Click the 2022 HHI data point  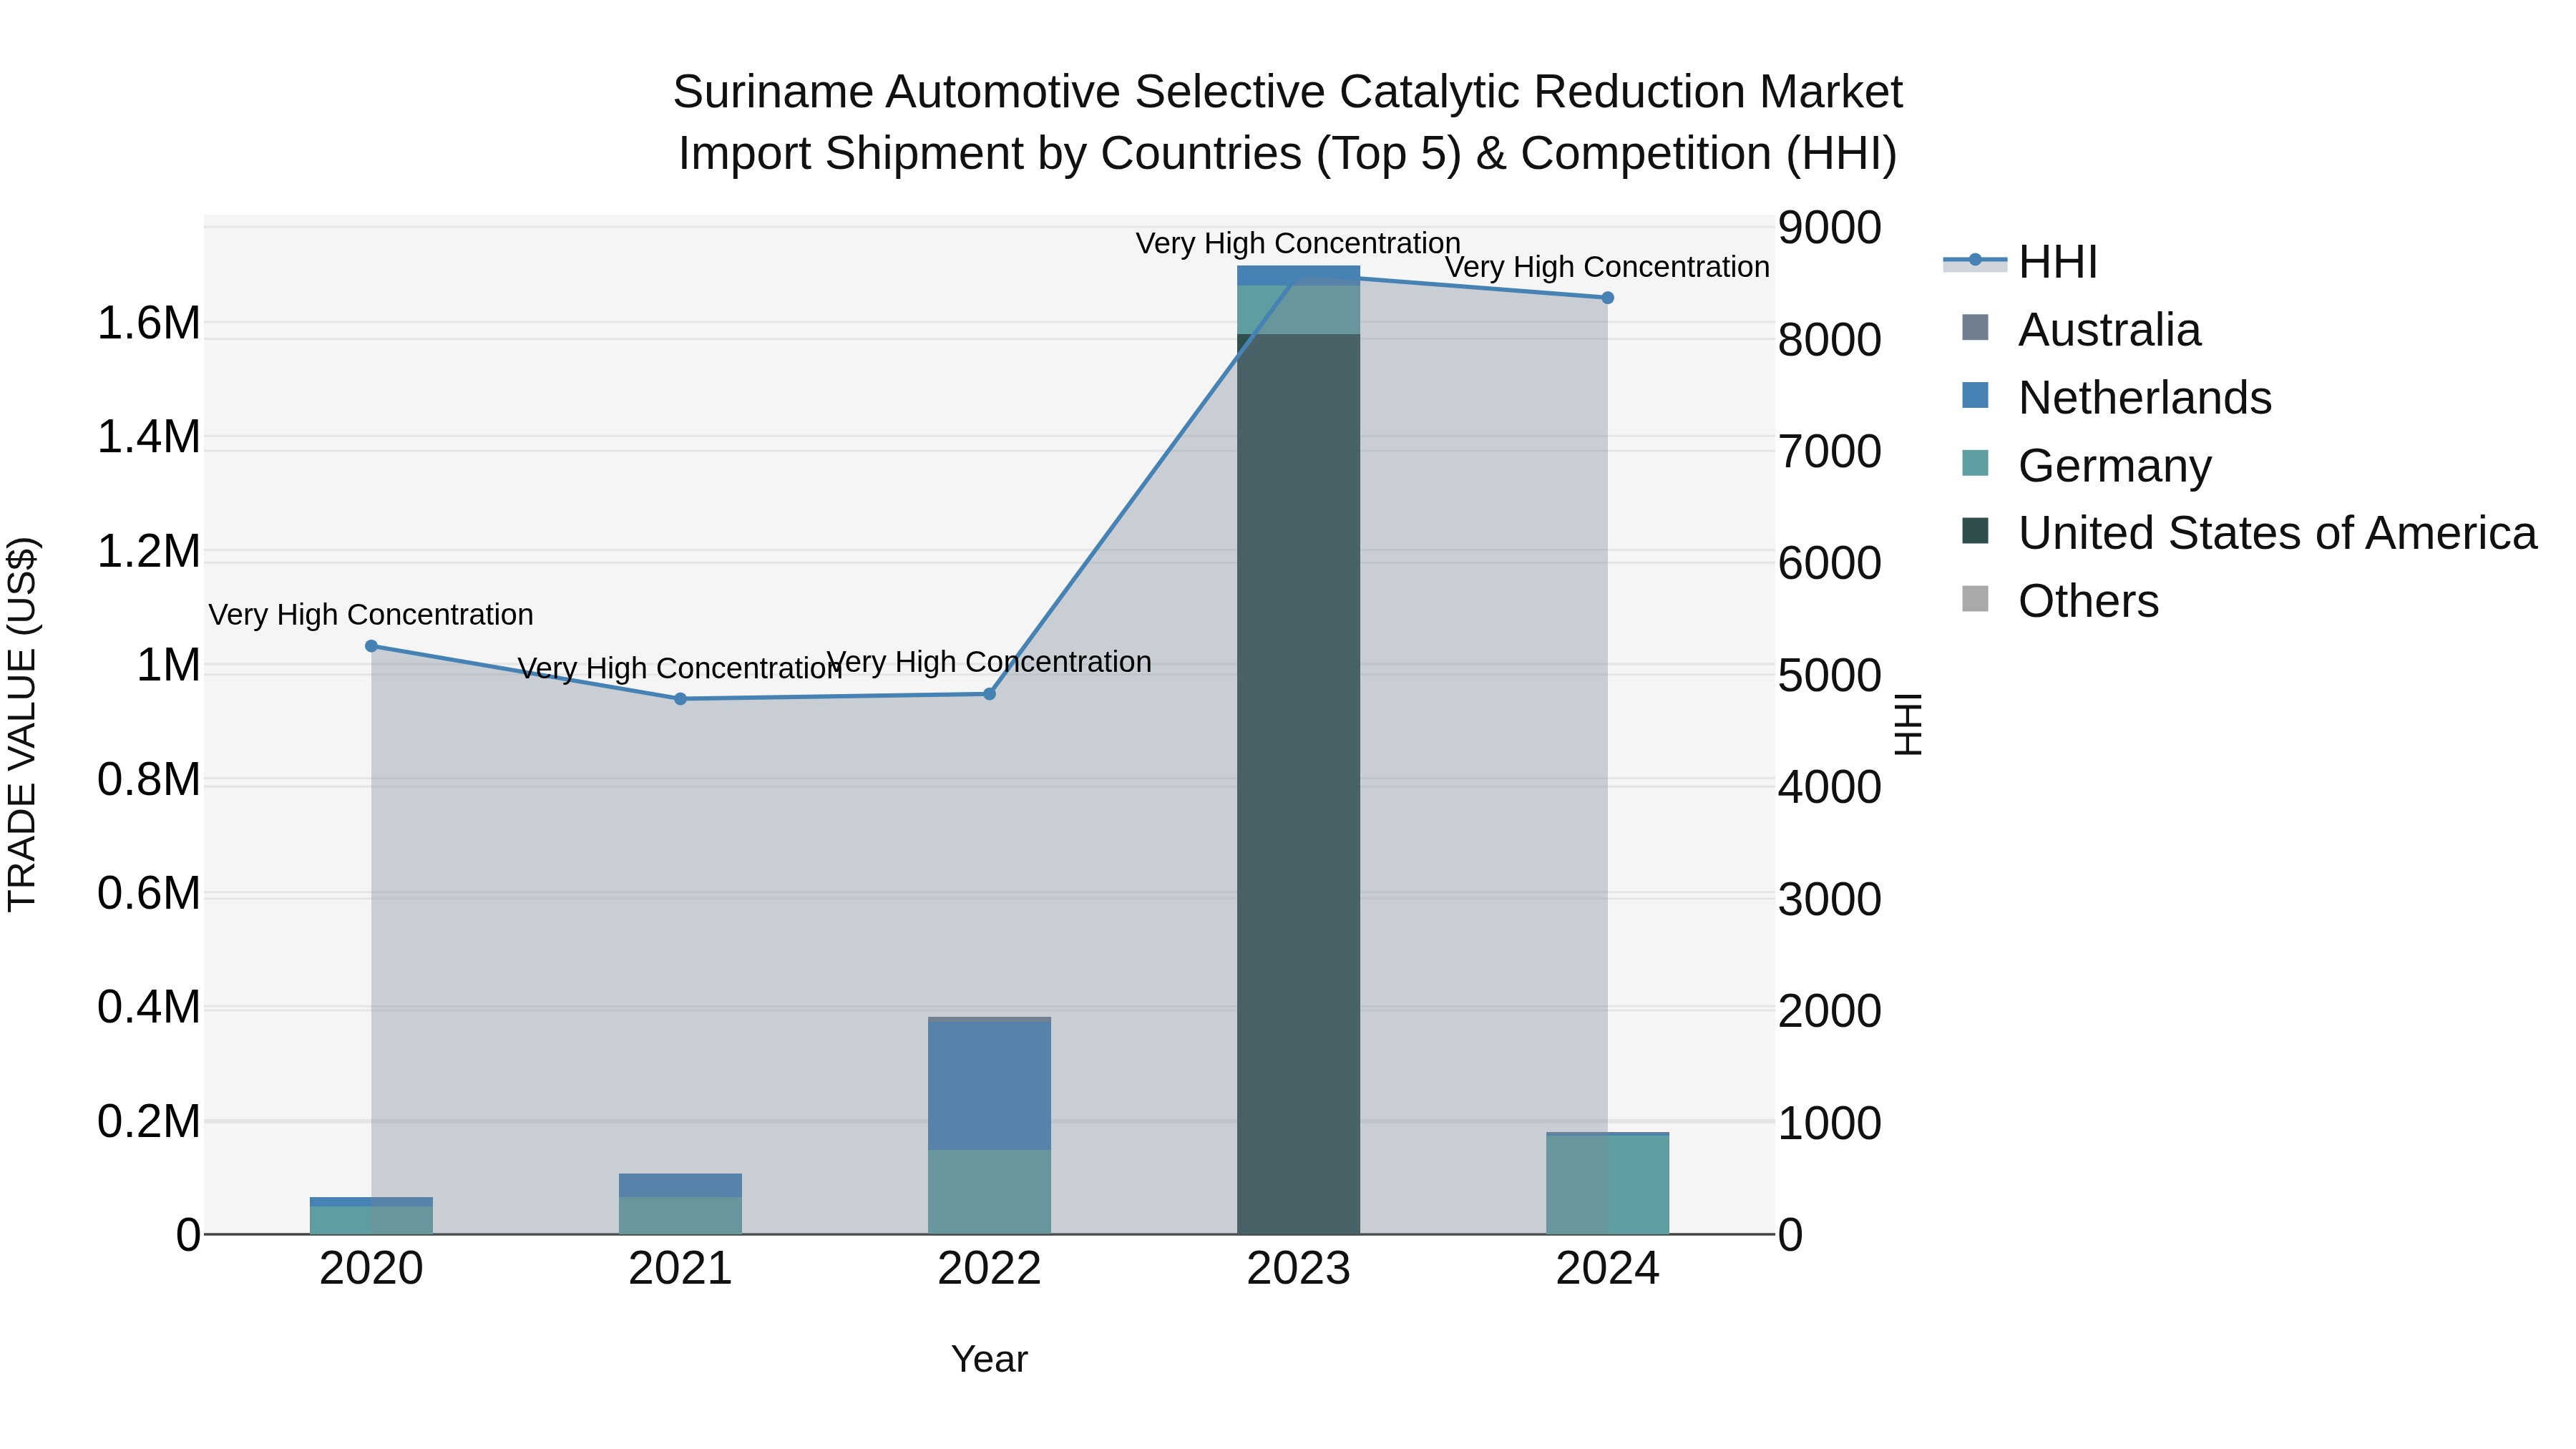pyautogui.click(x=989, y=694)
